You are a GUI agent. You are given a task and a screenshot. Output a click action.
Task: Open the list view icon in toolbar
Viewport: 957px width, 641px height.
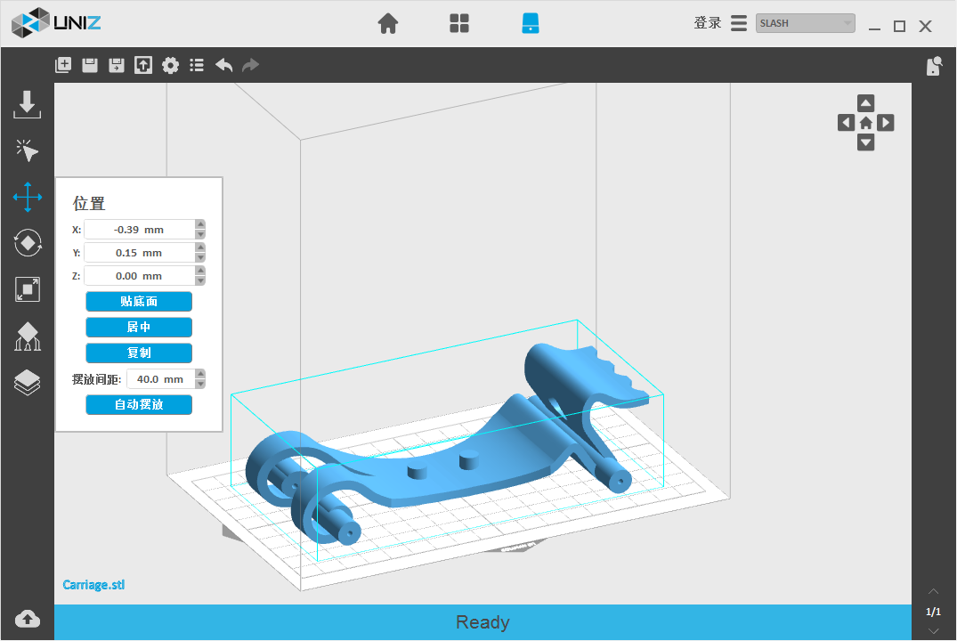tap(197, 65)
